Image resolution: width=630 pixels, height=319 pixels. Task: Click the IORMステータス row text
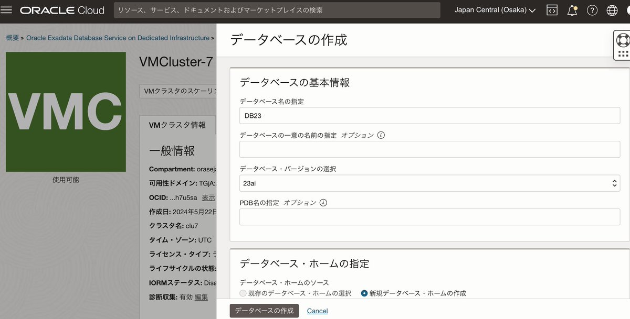pos(182,283)
